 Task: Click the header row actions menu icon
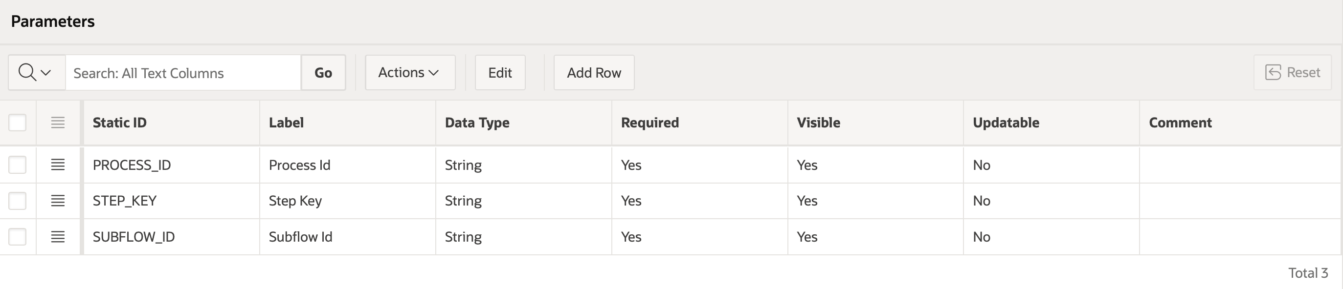(58, 123)
